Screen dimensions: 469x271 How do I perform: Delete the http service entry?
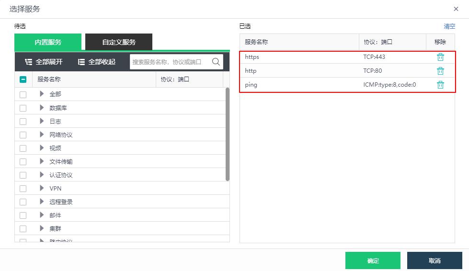pyautogui.click(x=440, y=71)
